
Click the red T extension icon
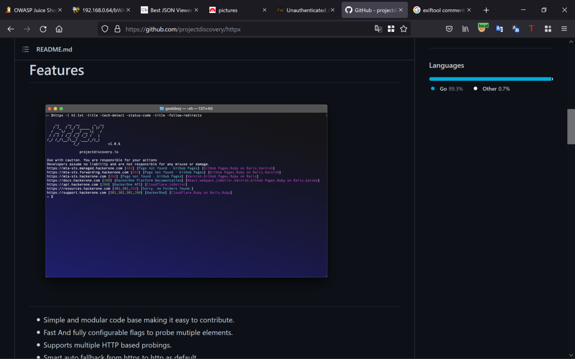[x=531, y=29]
